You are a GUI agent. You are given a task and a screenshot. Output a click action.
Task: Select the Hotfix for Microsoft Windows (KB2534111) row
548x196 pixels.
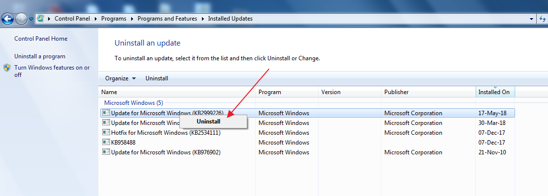point(166,132)
